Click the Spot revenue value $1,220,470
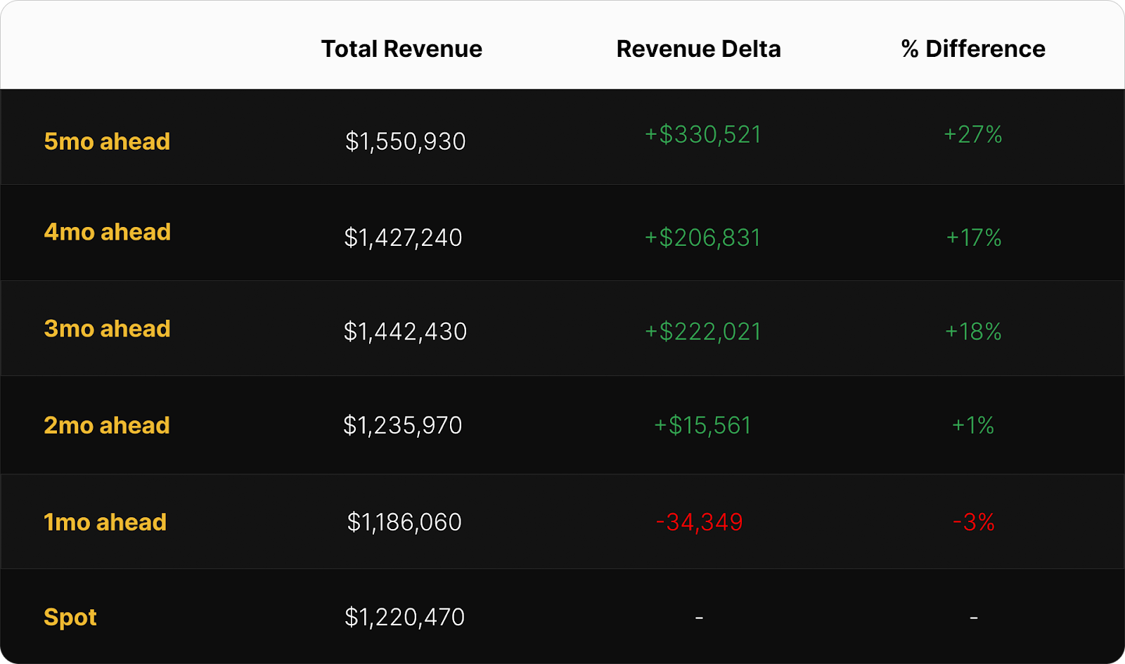Screen dimensions: 1125x664 tap(404, 618)
